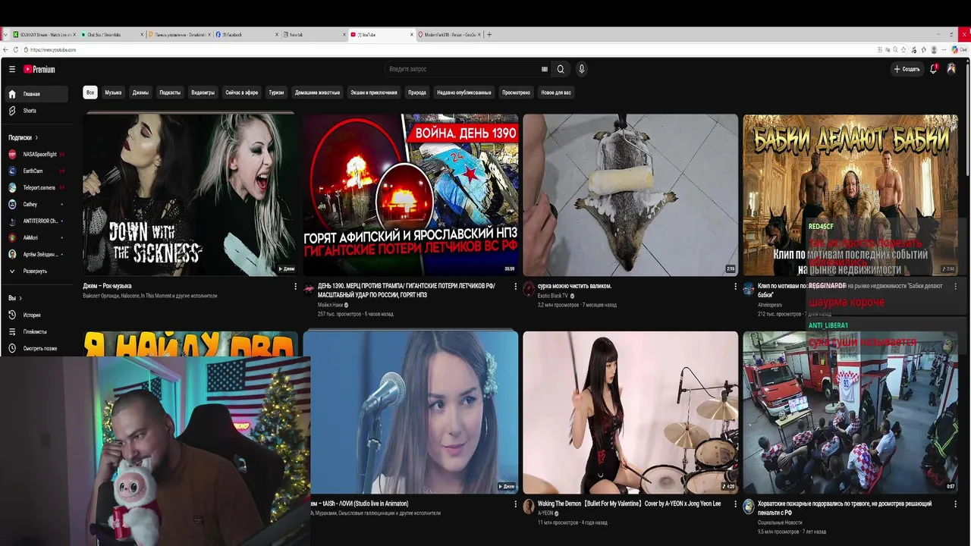
Task: Select the Джемы filter chip
Action: click(140, 93)
